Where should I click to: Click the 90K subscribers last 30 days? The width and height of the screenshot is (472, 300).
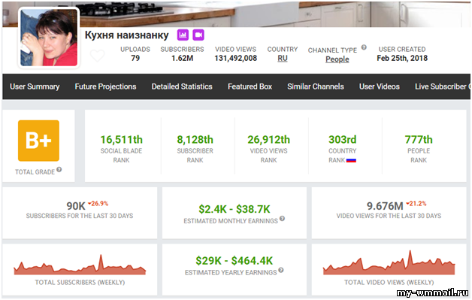[x=76, y=206]
